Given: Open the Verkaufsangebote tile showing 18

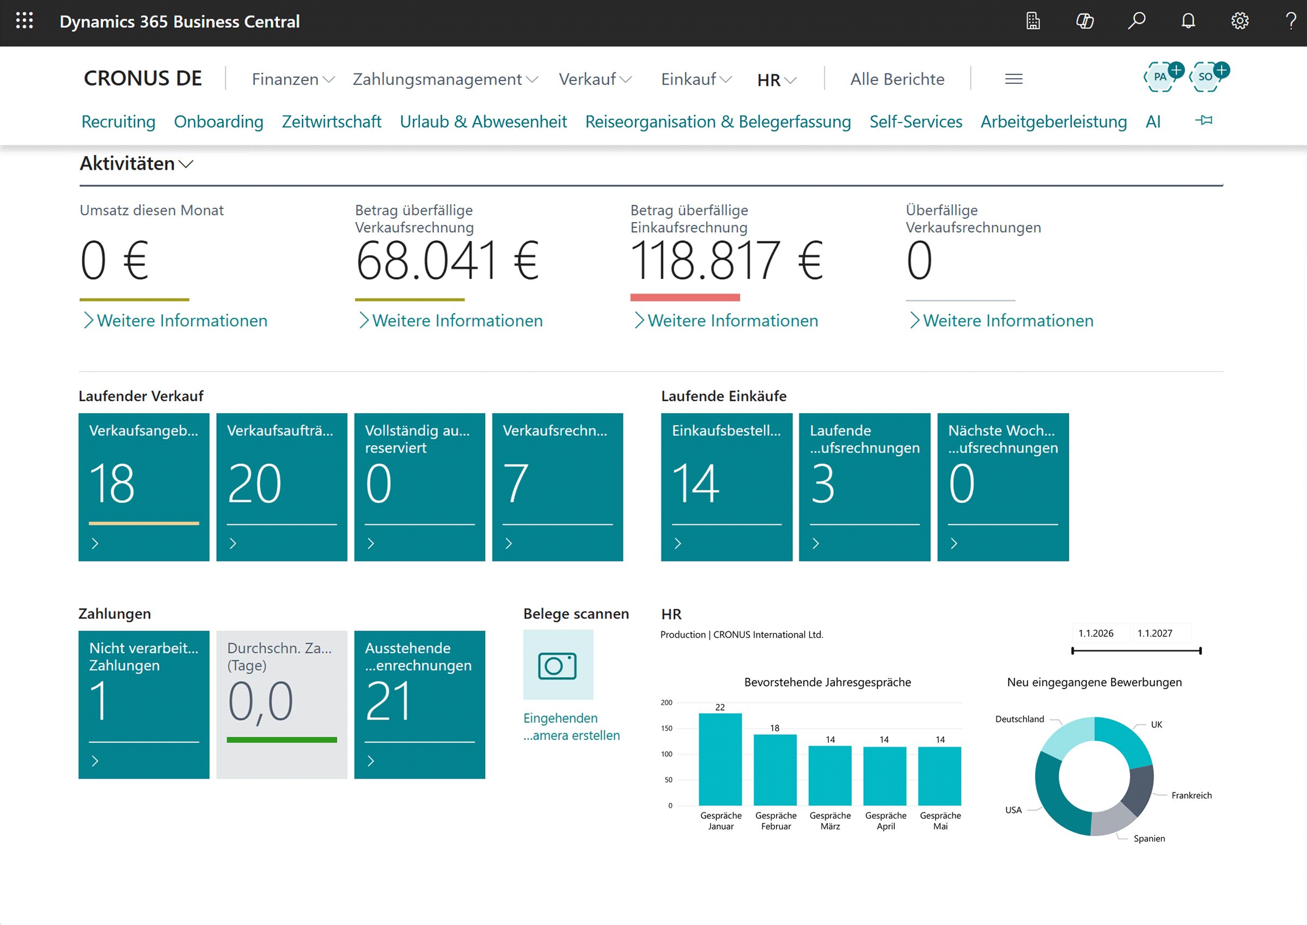Looking at the screenshot, I should tap(144, 487).
